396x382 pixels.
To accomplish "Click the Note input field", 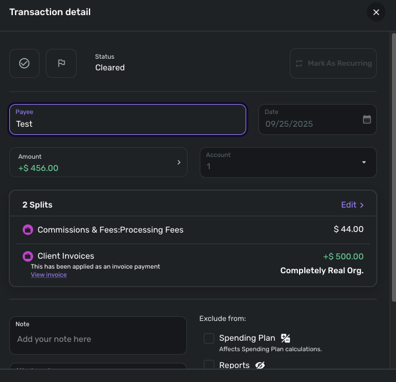I will pos(98,338).
